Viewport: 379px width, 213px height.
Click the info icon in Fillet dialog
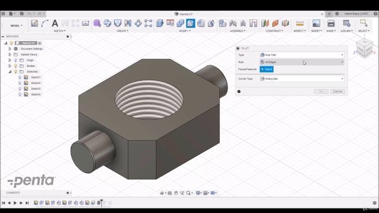(239, 92)
